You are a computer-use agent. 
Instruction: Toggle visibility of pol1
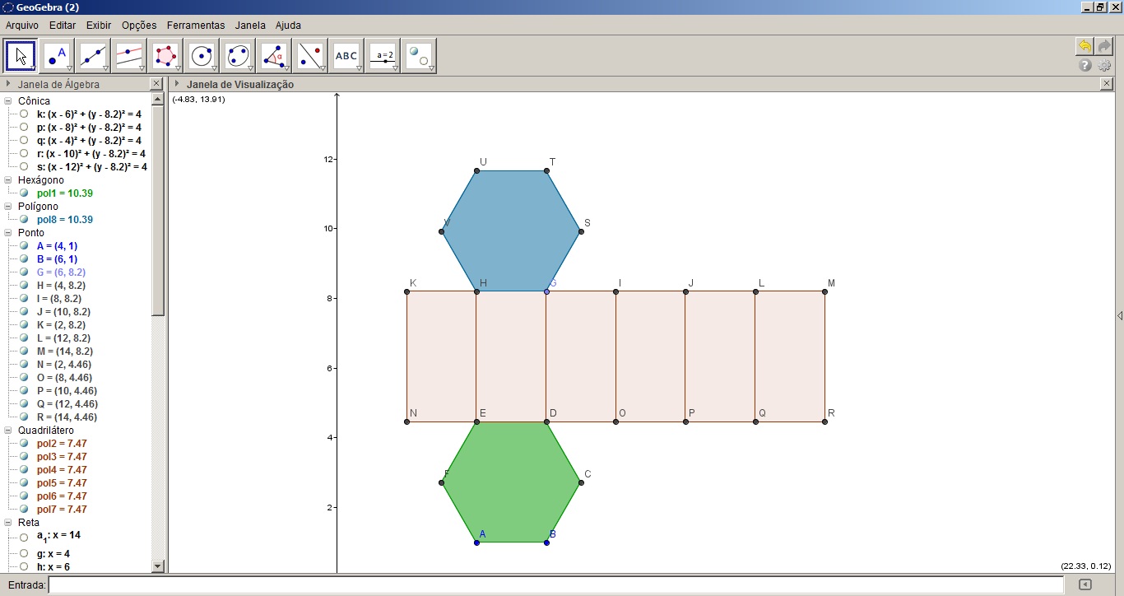[24, 193]
